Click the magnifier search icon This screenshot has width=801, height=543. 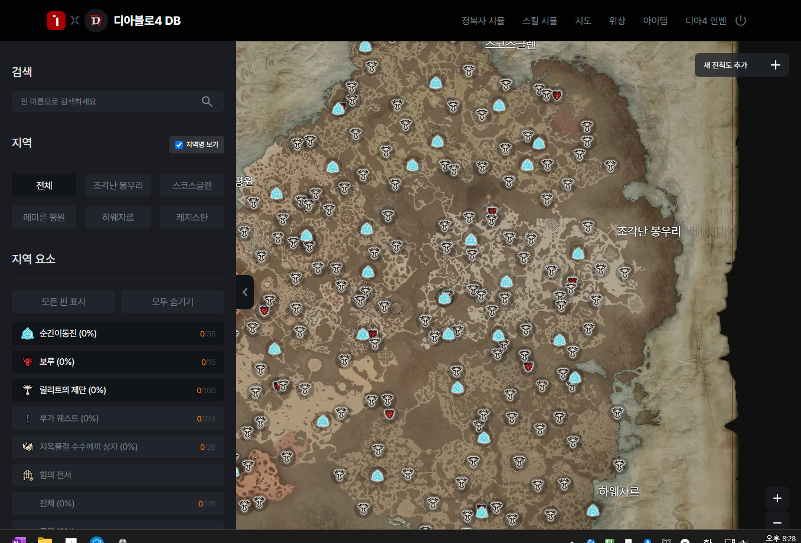[x=207, y=102]
